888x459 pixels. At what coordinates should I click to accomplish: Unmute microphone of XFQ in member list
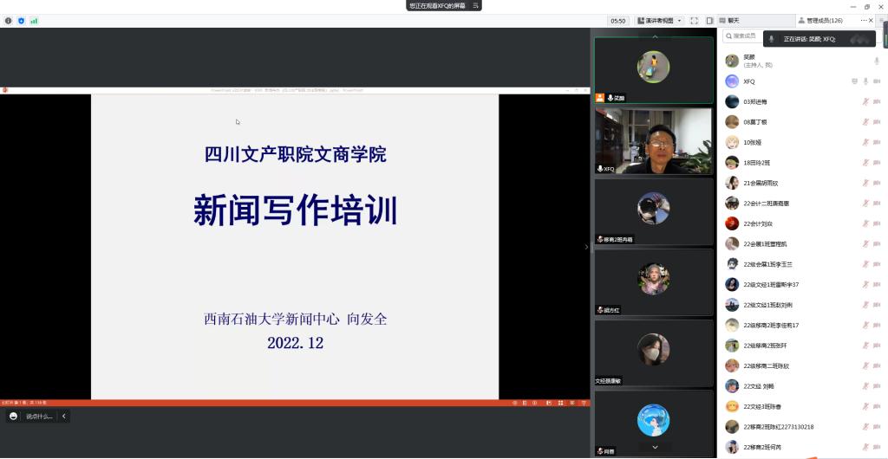(865, 81)
